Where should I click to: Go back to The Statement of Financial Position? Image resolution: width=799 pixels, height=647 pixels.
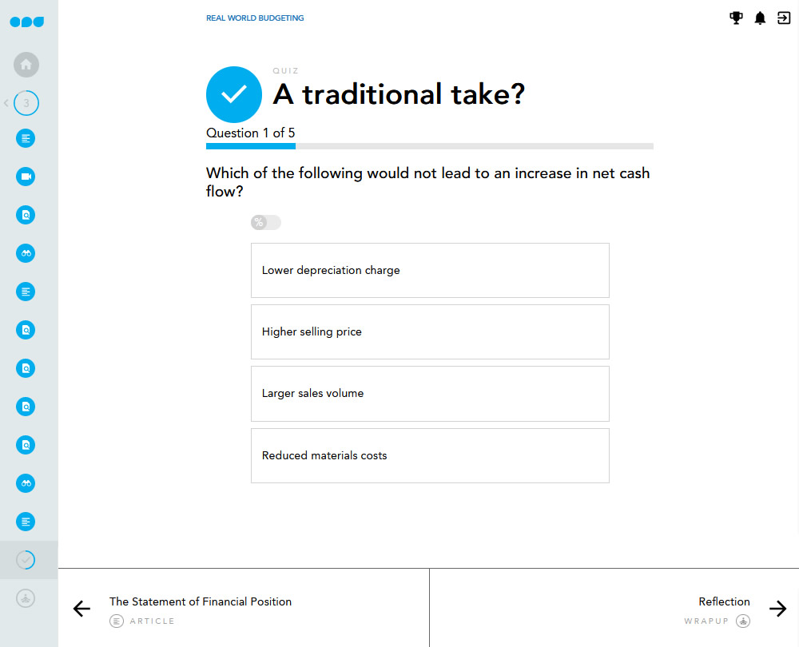point(200,609)
